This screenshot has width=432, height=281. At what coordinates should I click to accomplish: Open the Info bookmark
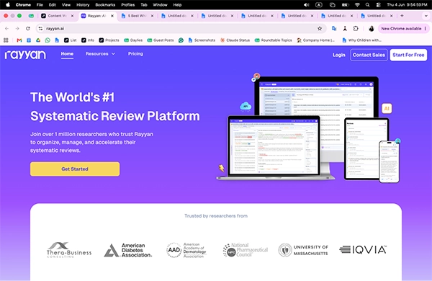[88, 40]
